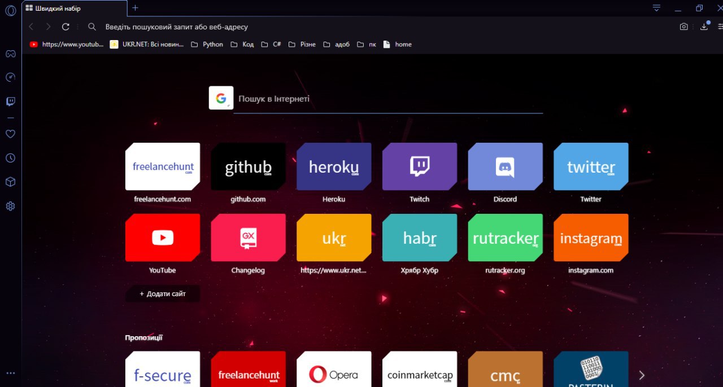The image size is (723, 387).
Task: Reload the current page
Action: (66, 27)
